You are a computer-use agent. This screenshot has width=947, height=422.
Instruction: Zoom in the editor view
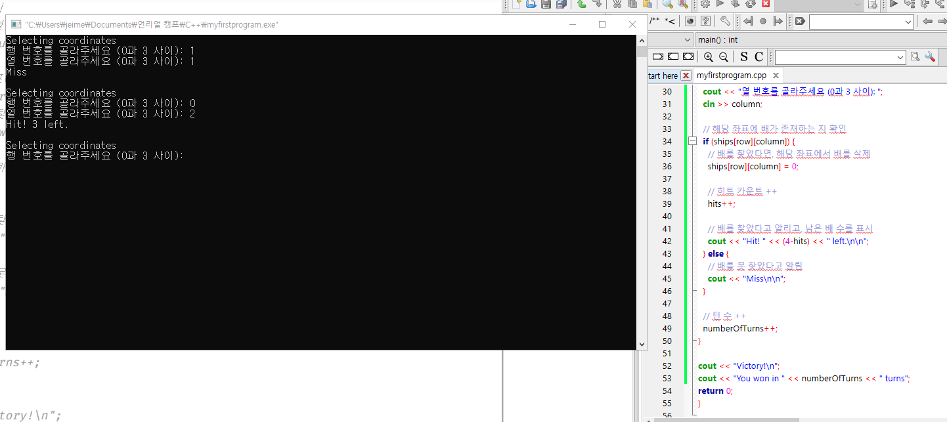click(708, 57)
